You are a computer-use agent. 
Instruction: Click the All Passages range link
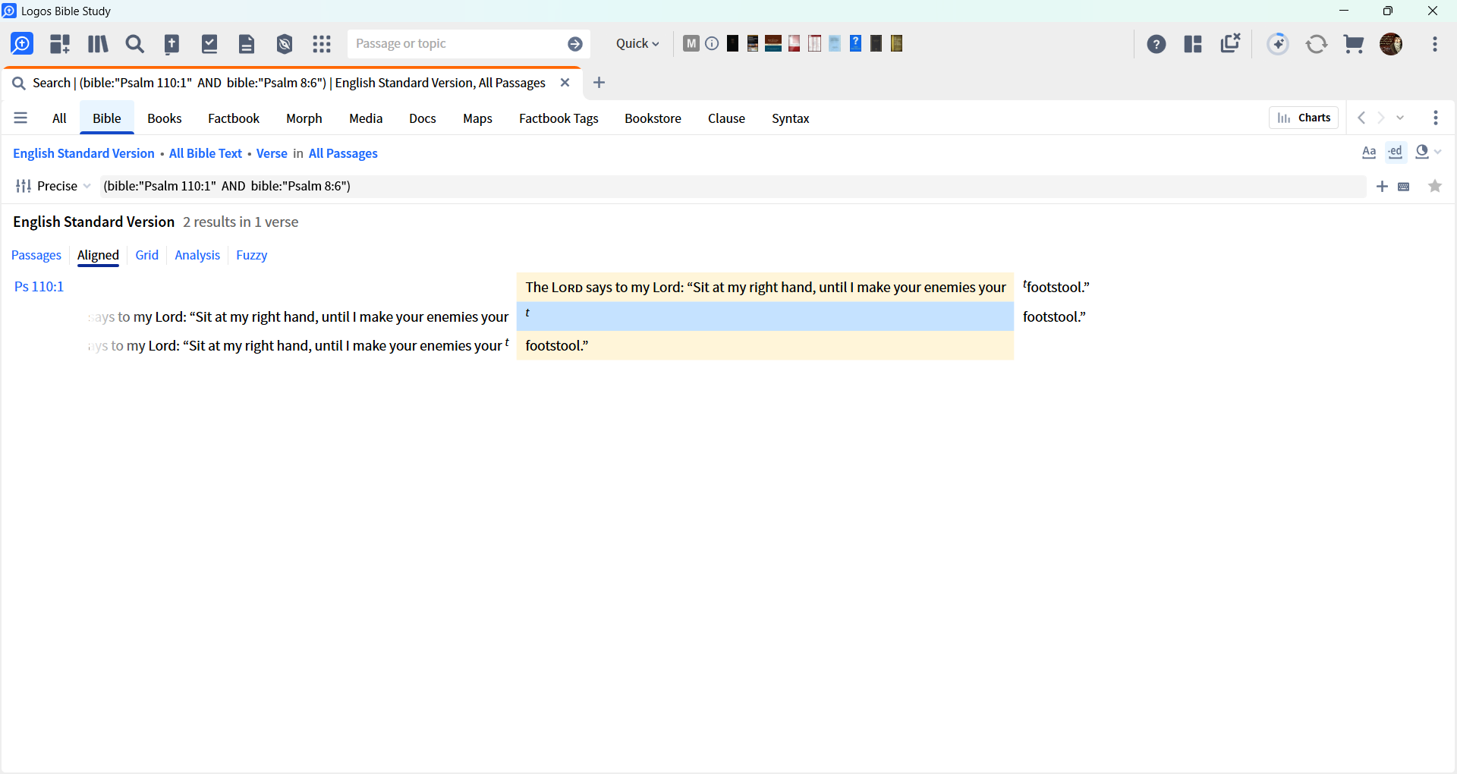pos(343,153)
